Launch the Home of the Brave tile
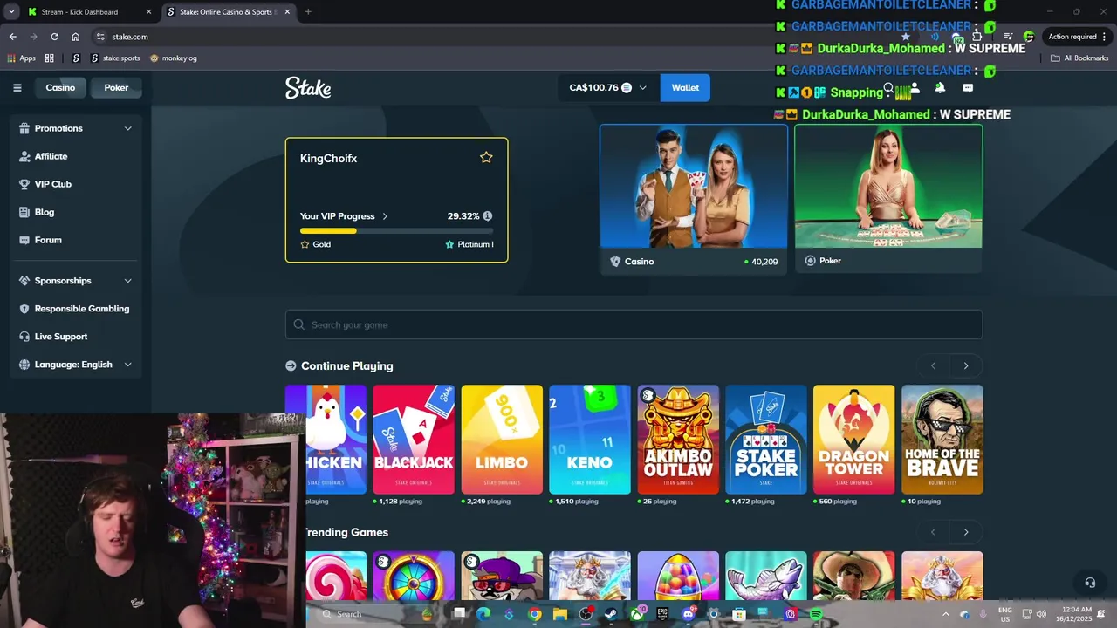1117x628 pixels. tap(942, 440)
